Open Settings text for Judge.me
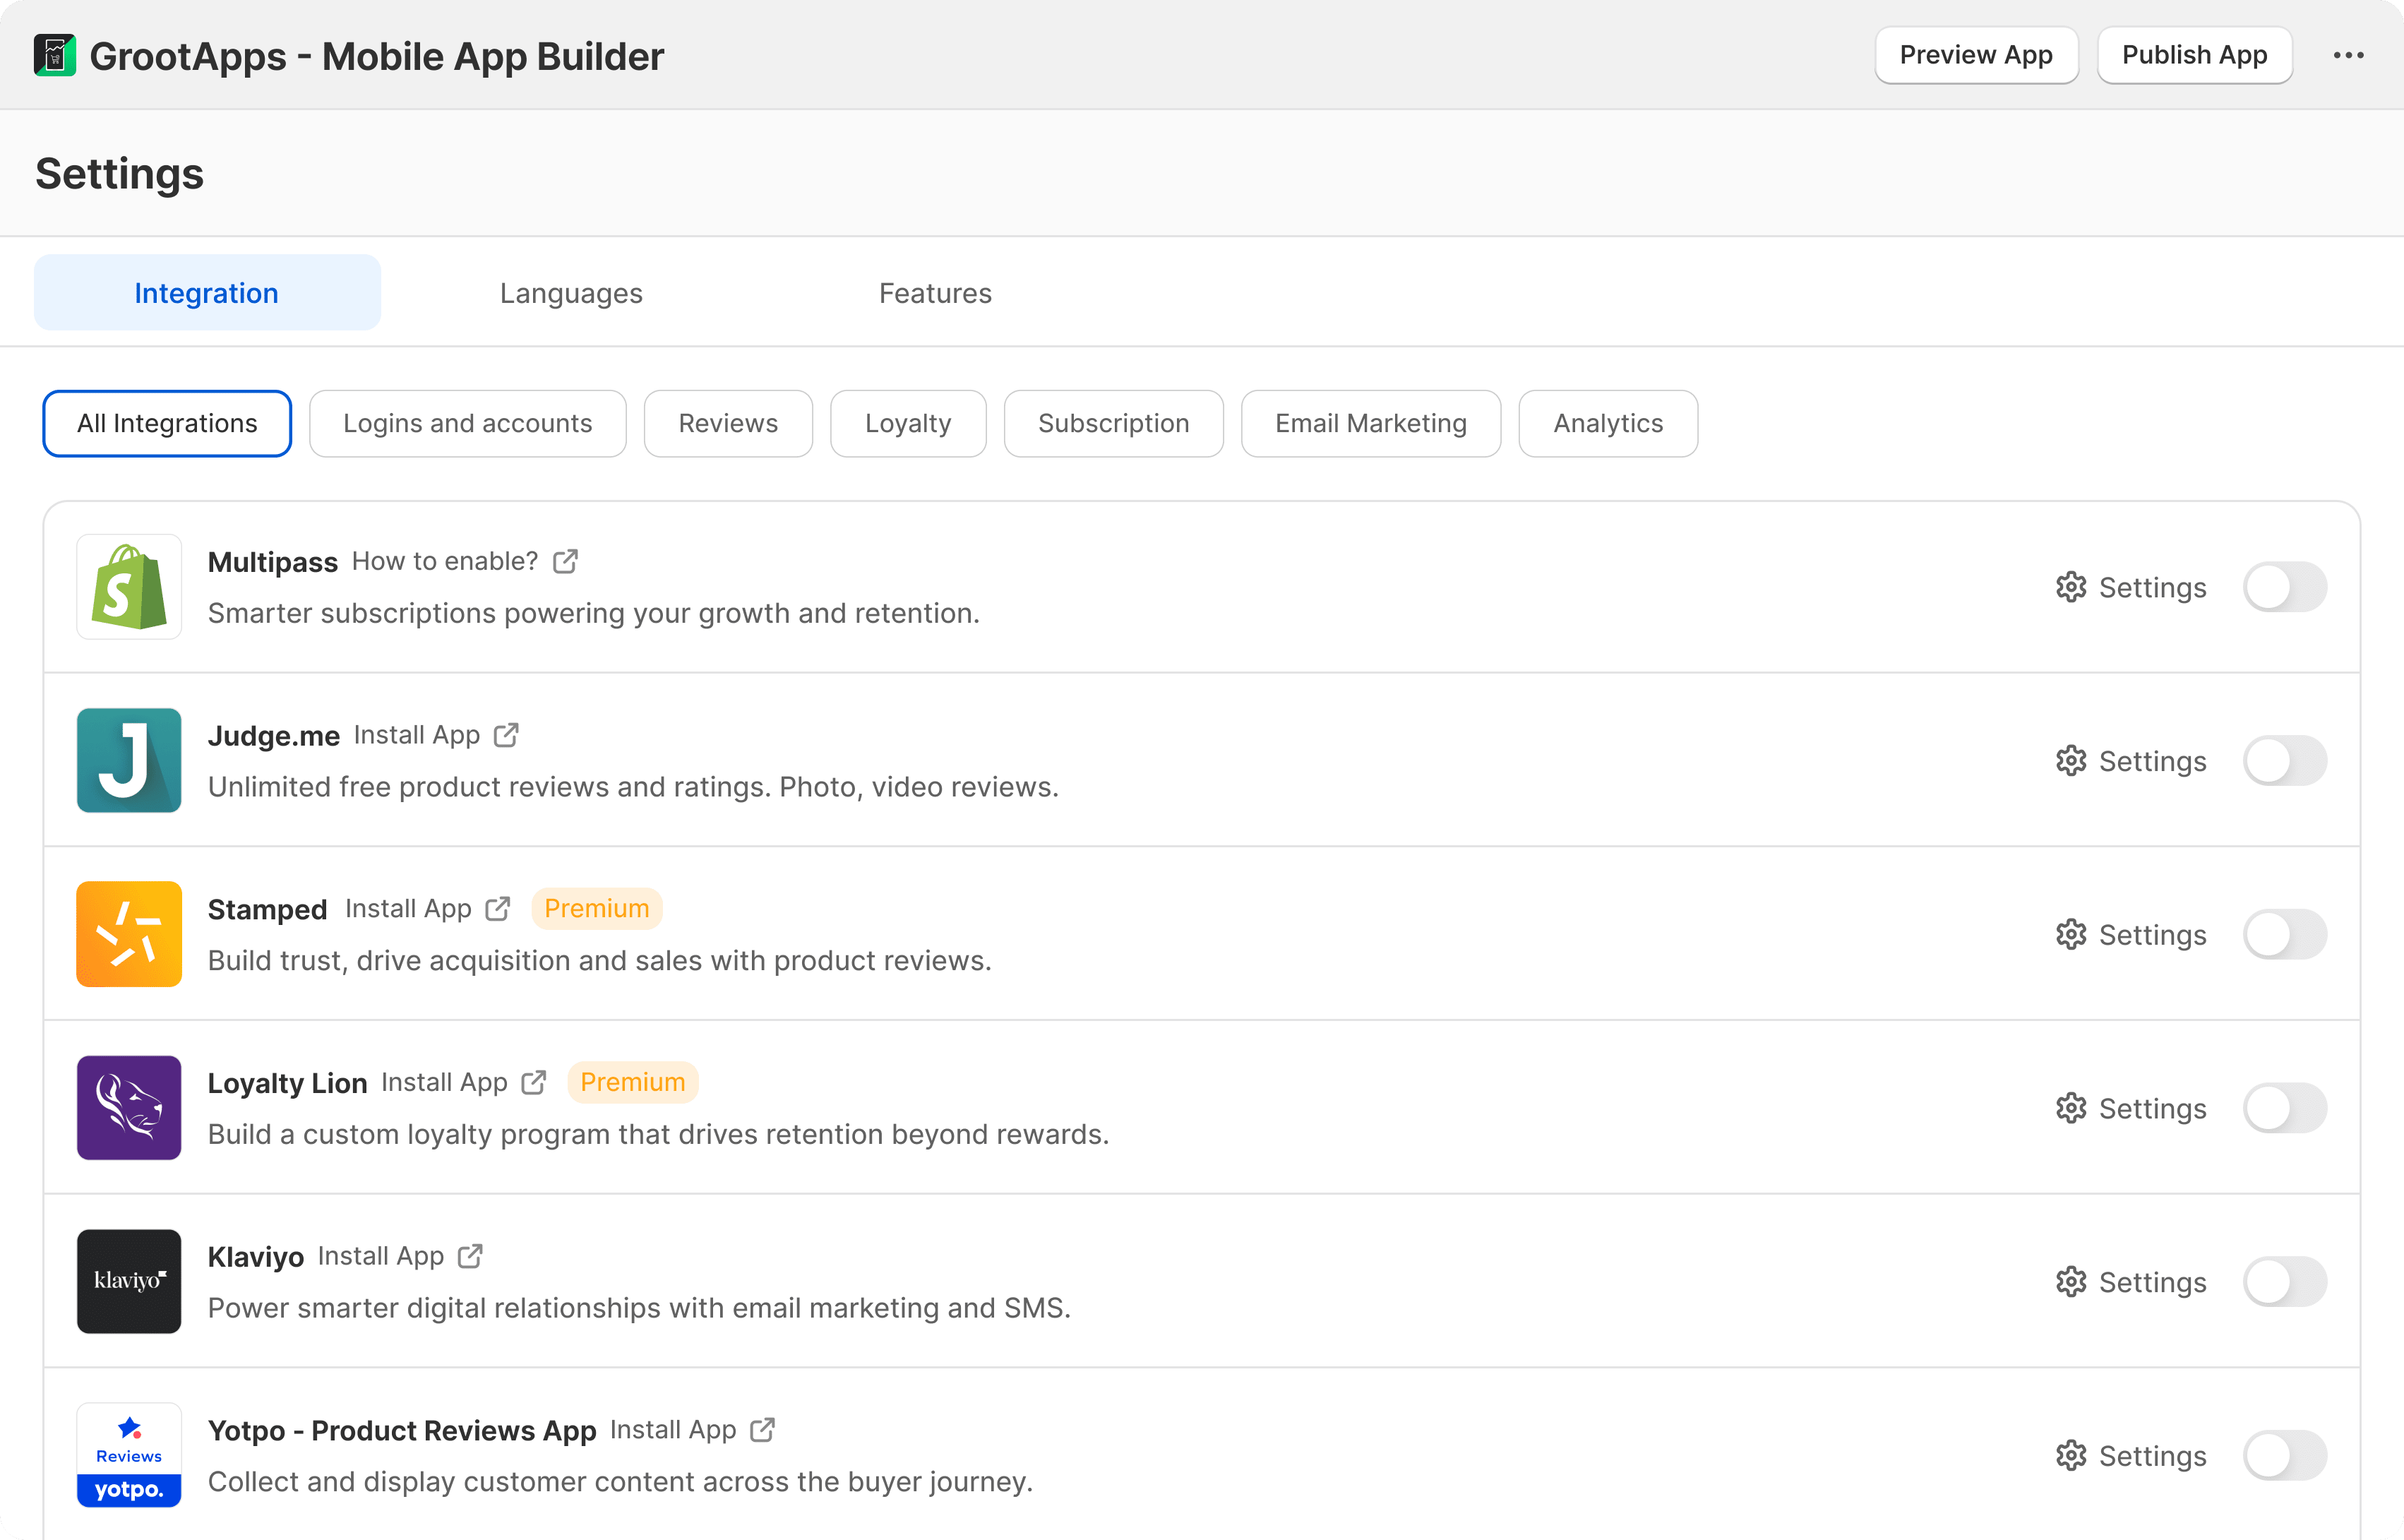This screenshot has height=1540, width=2404. click(2152, 761)
